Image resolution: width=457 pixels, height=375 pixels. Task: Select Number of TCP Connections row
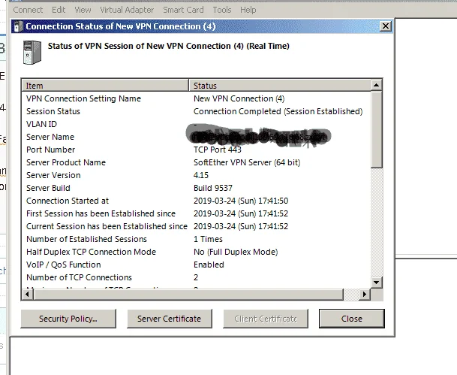196,277
